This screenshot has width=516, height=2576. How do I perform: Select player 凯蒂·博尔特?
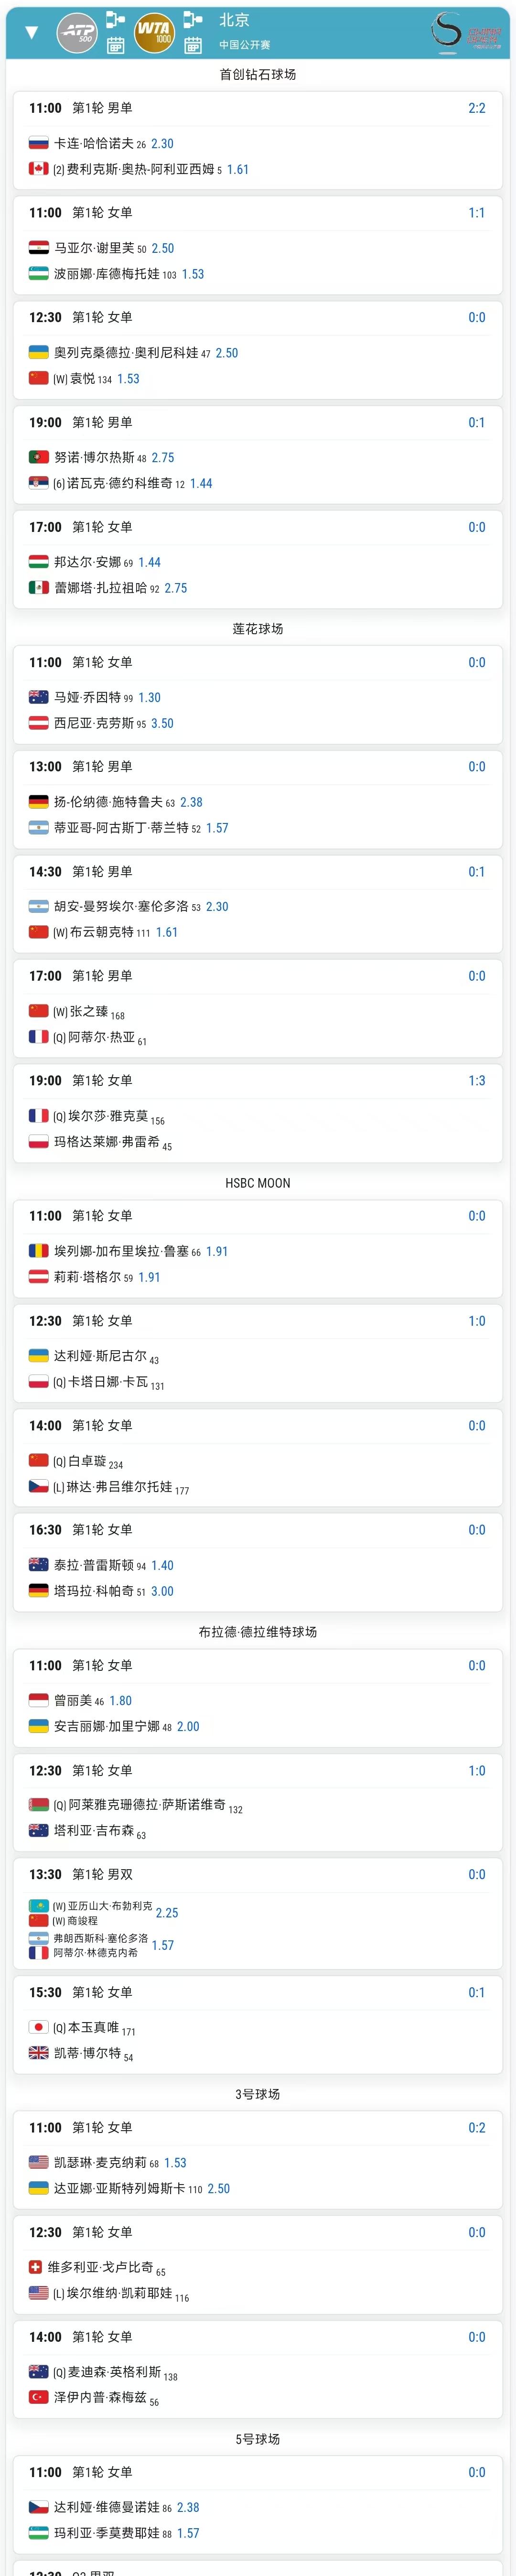coord(87,2052)
